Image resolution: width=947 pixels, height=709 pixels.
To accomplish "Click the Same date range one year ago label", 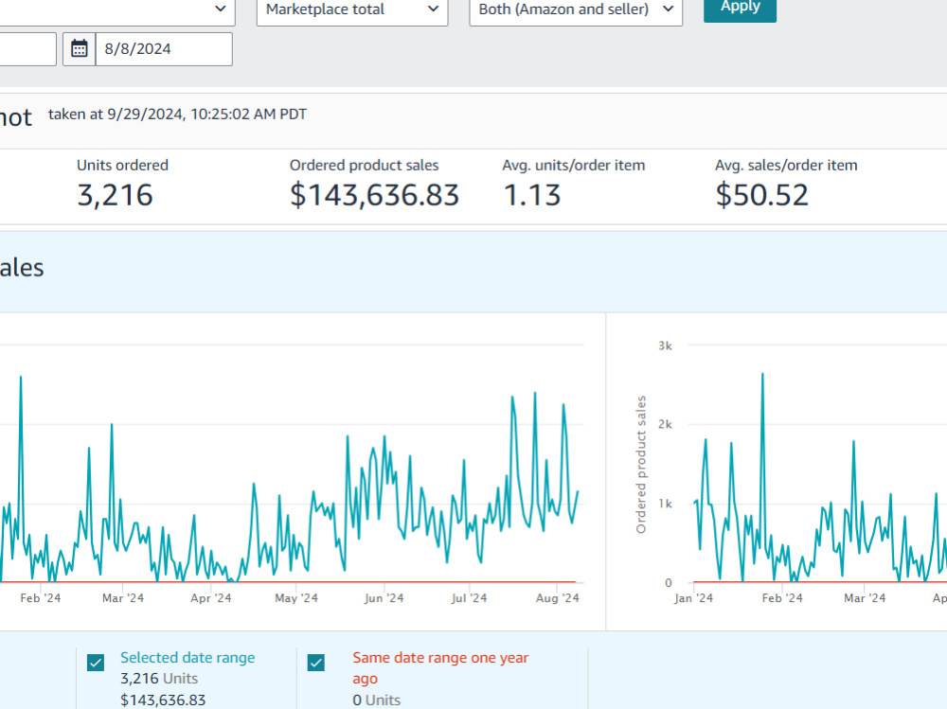I will (x=440, y=668).
